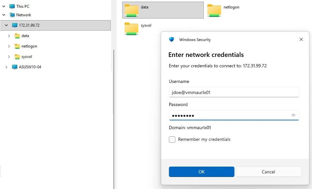Collapse the 172.31.99.72 tree node
Screen dimensions: 312x189
7,25
